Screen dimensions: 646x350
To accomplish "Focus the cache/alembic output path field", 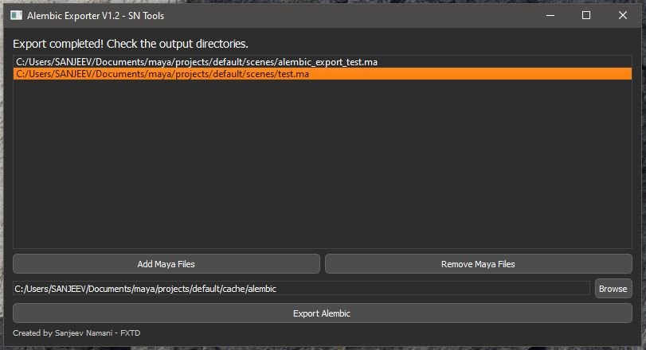I will (x=302, y=289).
